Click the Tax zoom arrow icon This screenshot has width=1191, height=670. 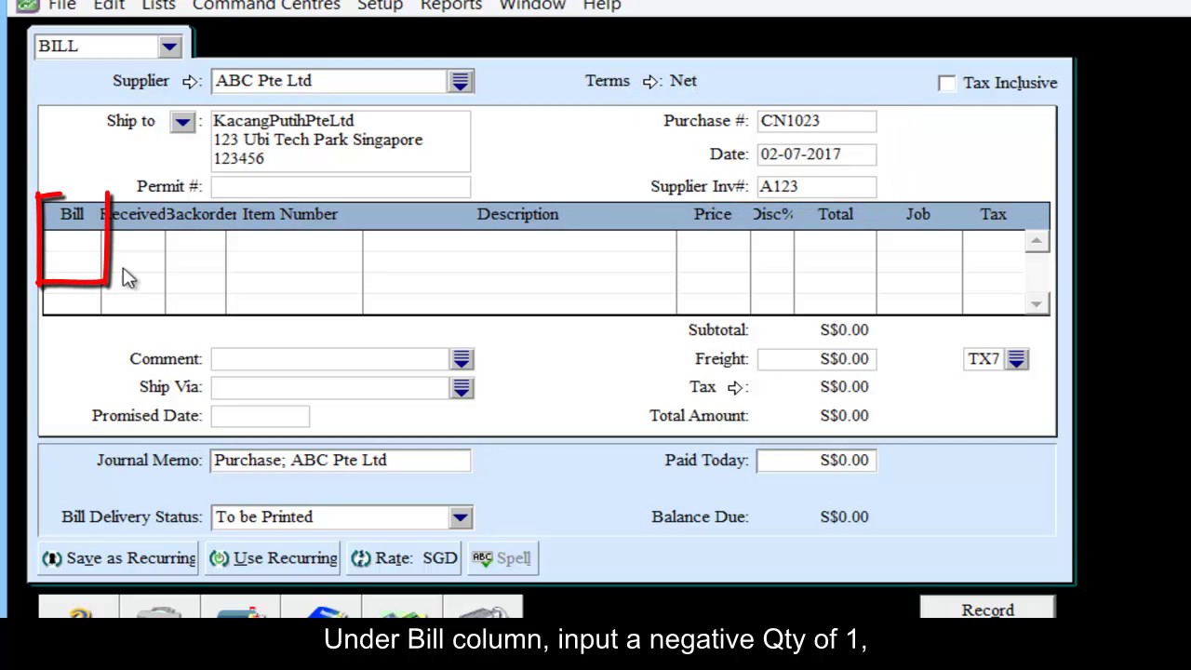pyautogui.click(x=735, y=387)
